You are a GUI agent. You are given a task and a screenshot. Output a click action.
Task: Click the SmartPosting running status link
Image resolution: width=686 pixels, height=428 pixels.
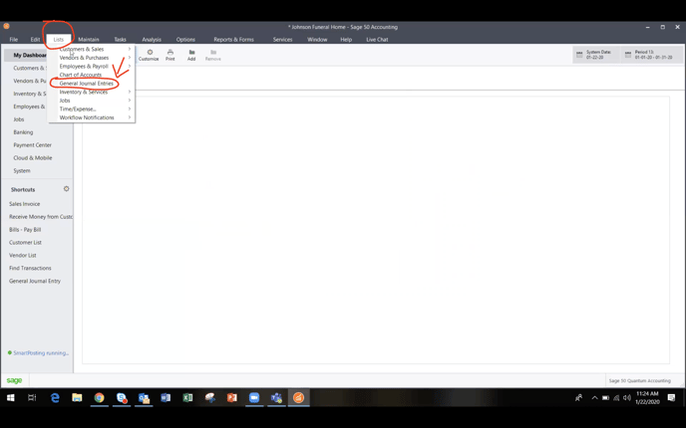click(39, 353)
